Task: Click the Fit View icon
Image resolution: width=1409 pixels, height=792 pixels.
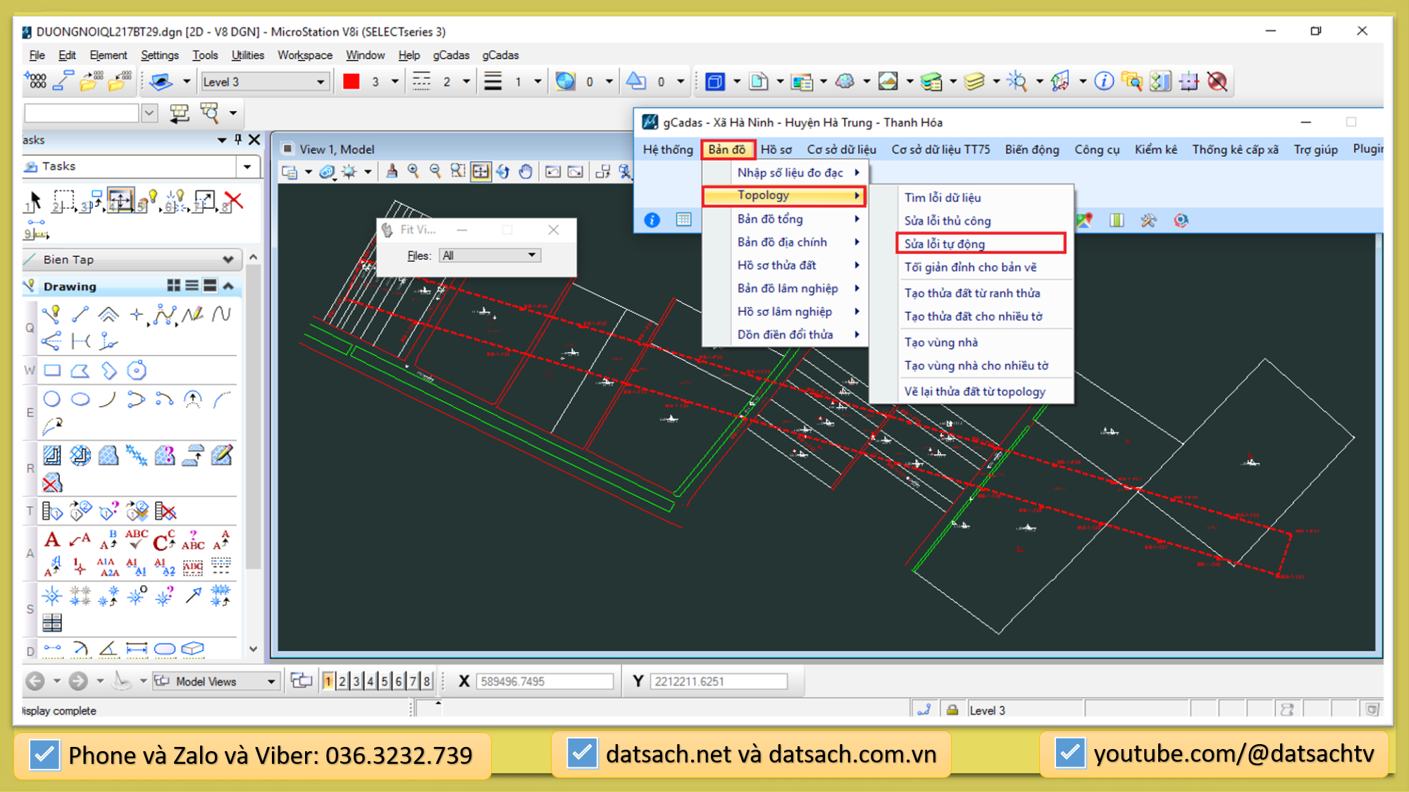Action: coord(480,171)
